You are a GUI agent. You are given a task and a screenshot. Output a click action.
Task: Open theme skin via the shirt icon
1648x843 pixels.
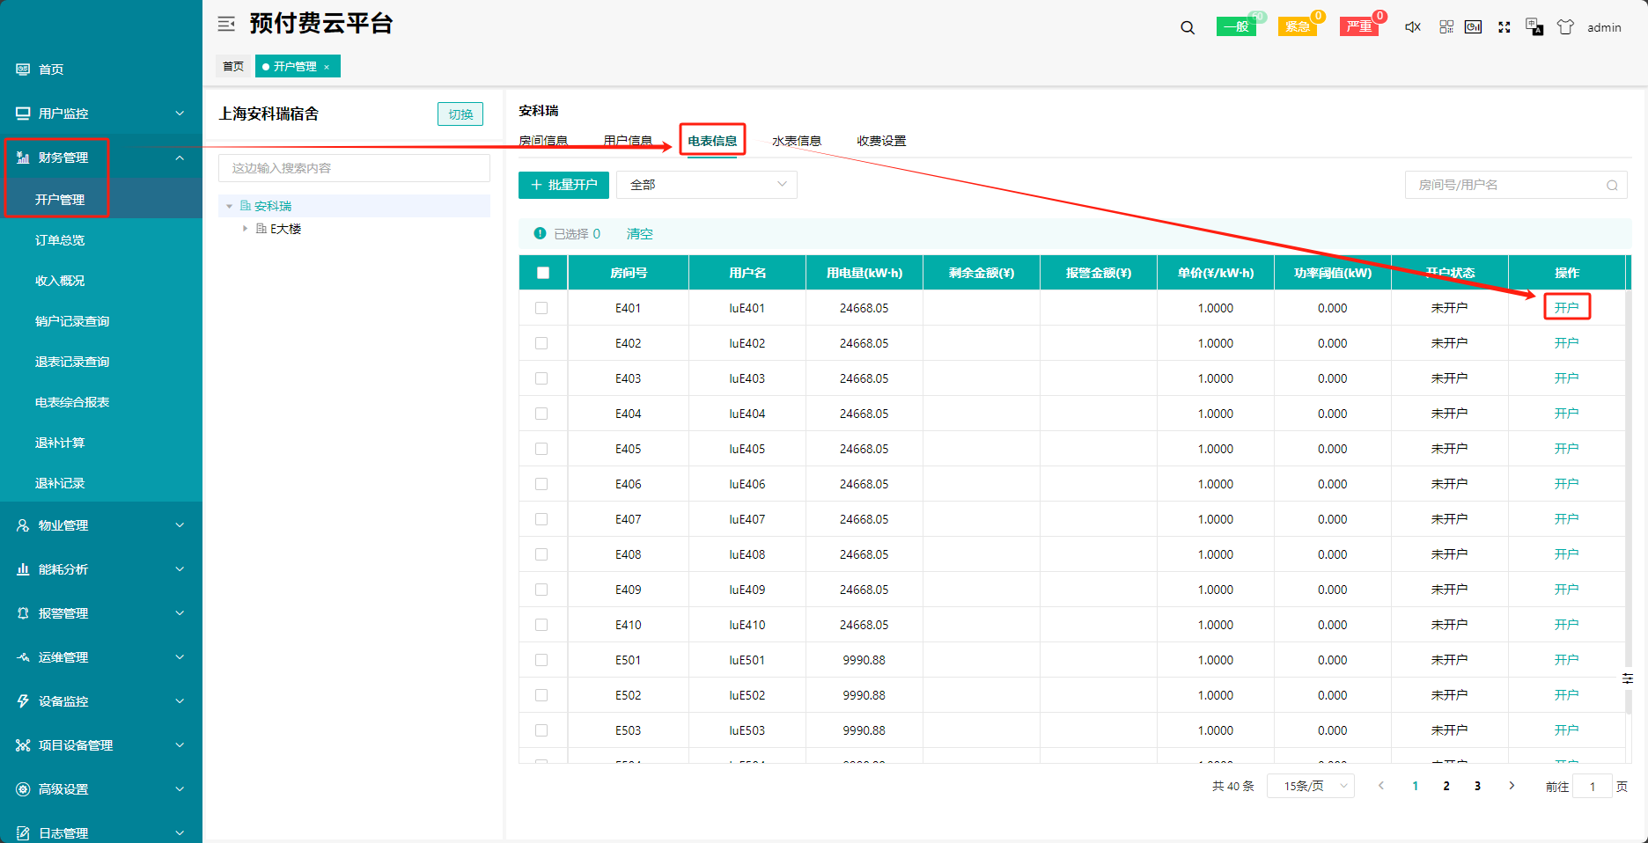click(1565, 27)
